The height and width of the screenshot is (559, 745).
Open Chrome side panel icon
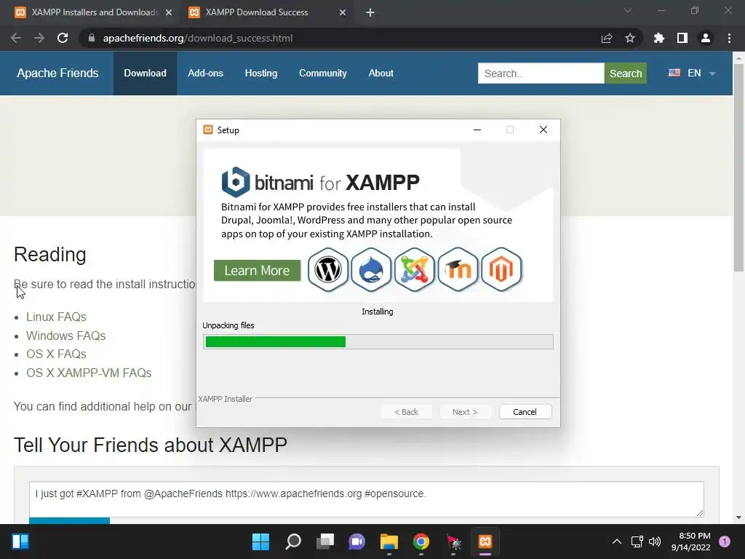point(682,38)
